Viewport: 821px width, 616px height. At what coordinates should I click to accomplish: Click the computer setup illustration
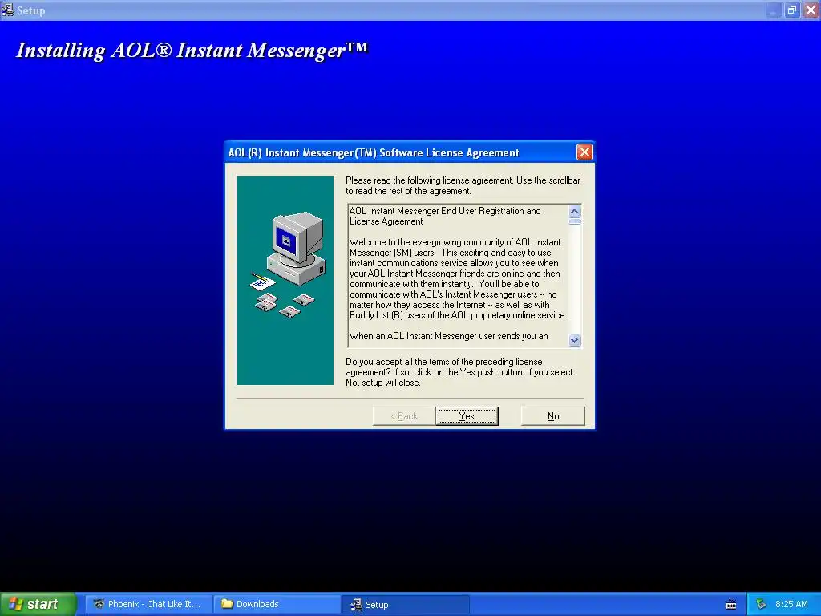[x=285, y=280]
